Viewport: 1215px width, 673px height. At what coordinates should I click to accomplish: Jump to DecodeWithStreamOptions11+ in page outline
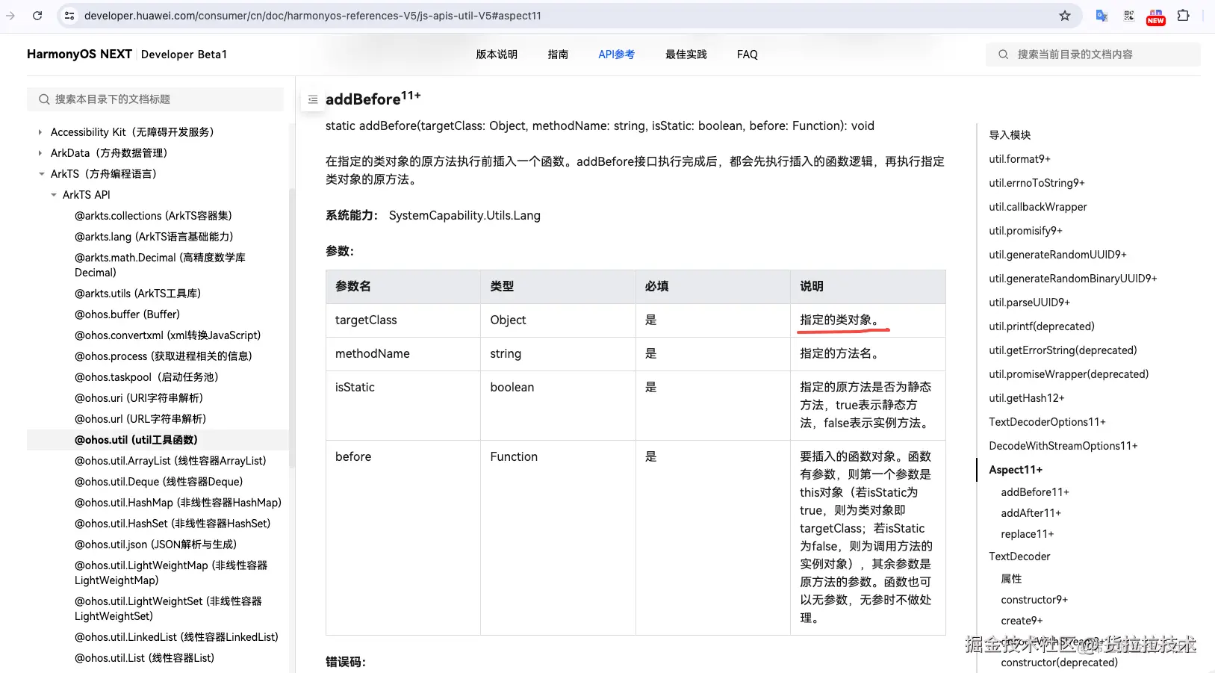click(1063, 446)
